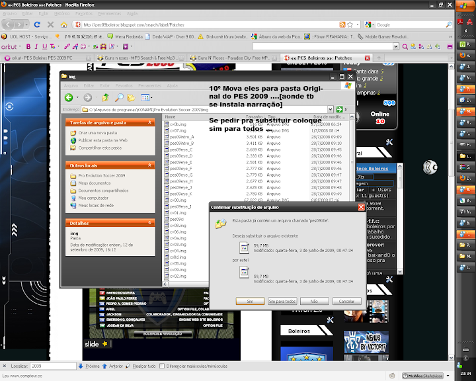Viewport: 476px width, 381px height.
Task: Click the slide star icon on page
Action: tap(105, 344)
